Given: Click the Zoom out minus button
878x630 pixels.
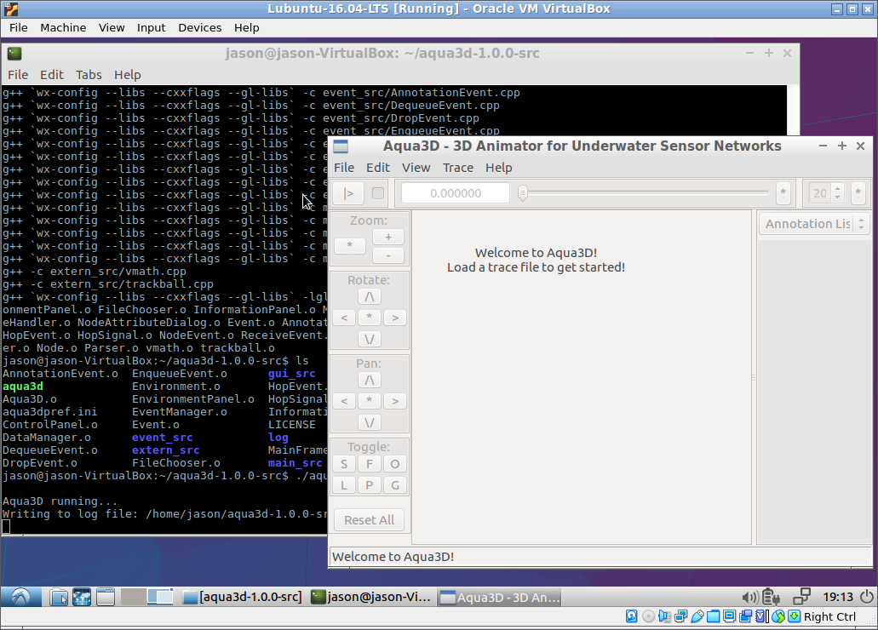Looking at the screenshot, I should click(388, 256).
